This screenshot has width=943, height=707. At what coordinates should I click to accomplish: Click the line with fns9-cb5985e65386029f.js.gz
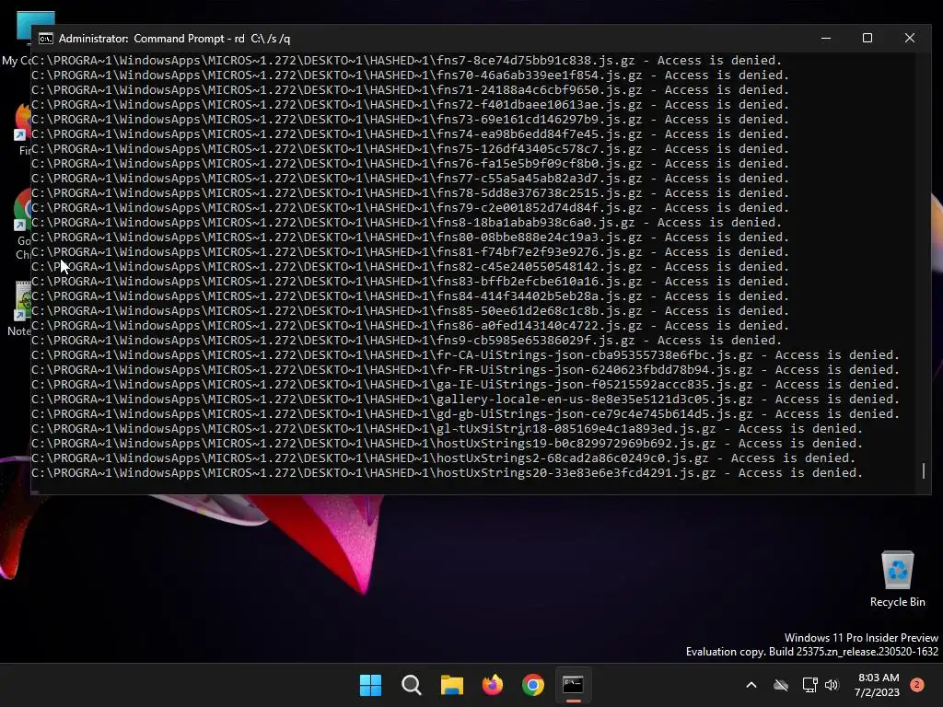point(406,341)
